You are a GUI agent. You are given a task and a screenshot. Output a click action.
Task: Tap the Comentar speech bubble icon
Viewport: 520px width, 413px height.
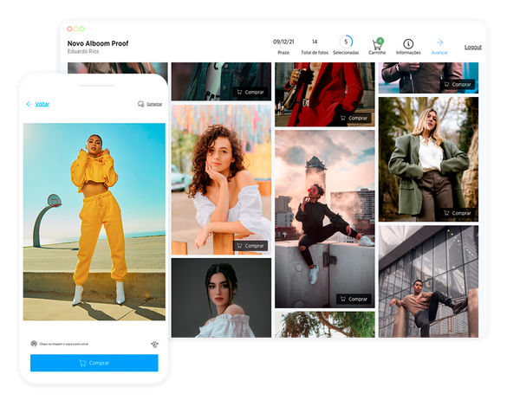click(x=141, y=104)
